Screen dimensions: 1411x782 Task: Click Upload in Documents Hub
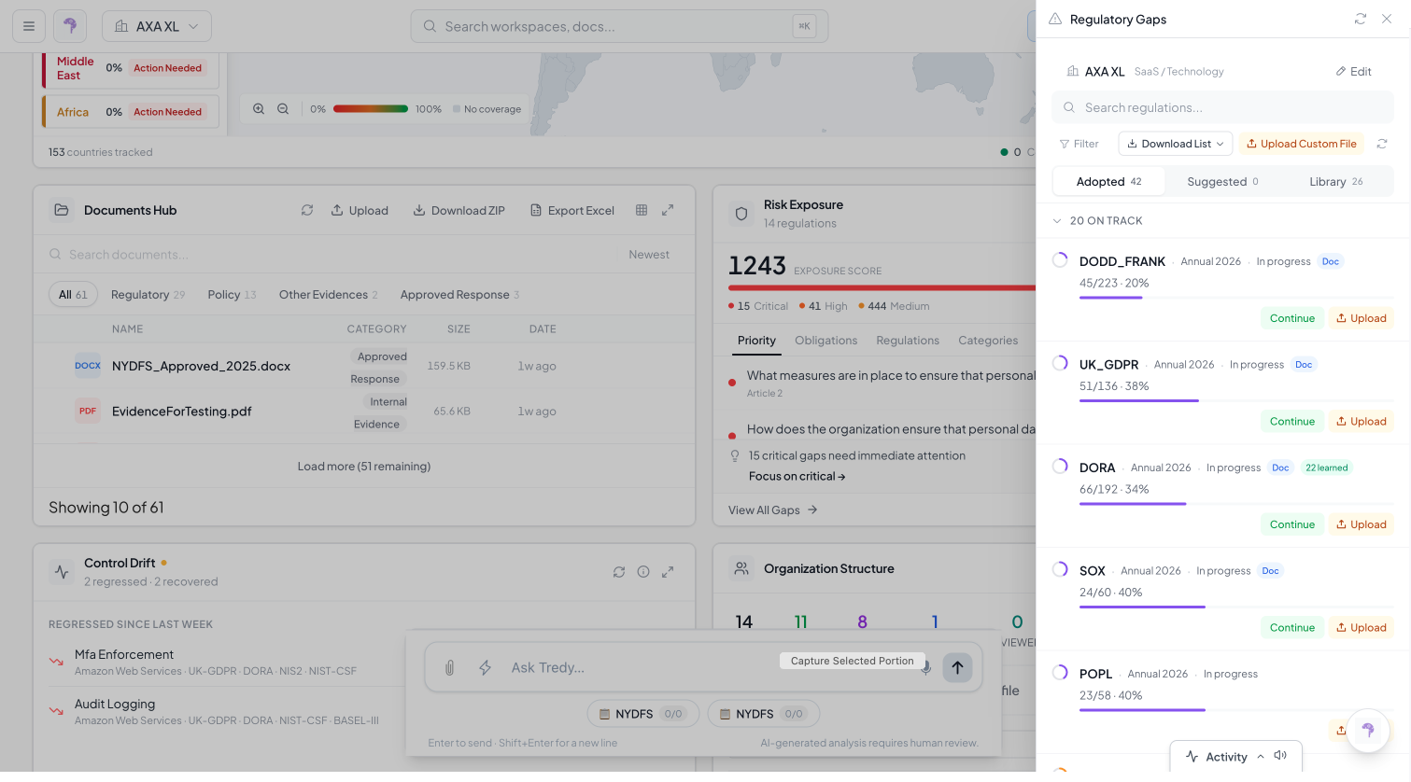[360, 211]
